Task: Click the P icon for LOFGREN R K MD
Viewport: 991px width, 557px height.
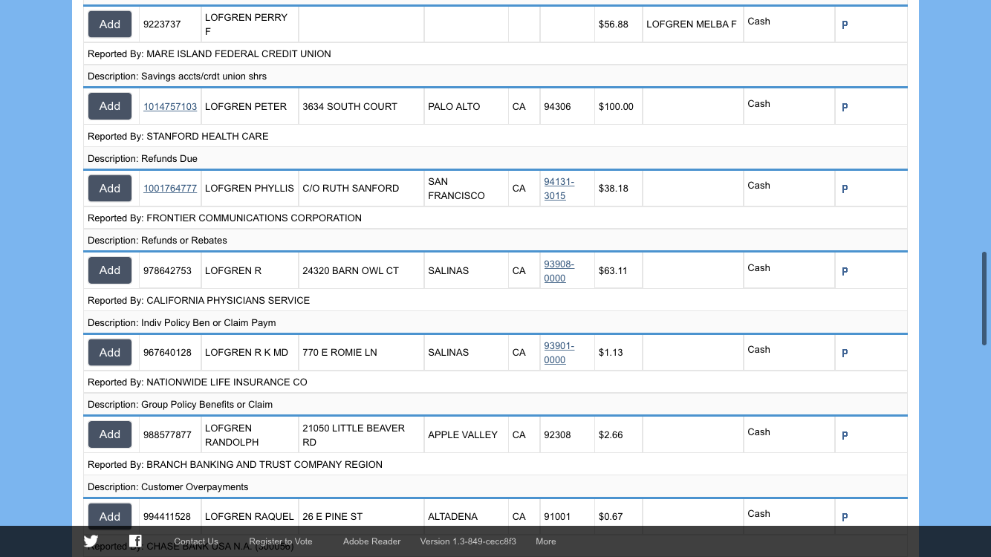Action: [x=845, y=353]
